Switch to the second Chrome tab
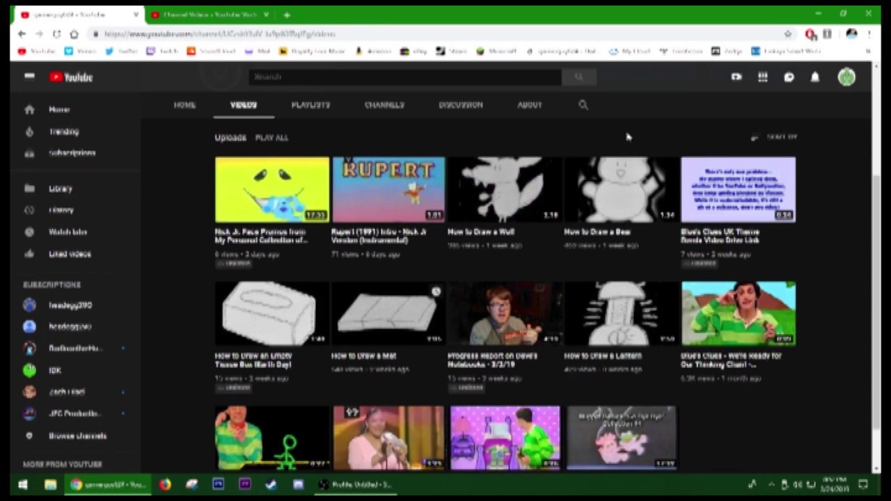The height and width of the screenshot is (501, 891). pyautogui.click(x=210, y=15)
